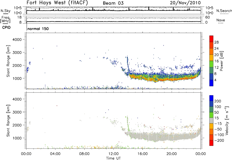Select the 'Beam 03' label
Viewport: 232px width, 160px height.
(x=113, y=3)
